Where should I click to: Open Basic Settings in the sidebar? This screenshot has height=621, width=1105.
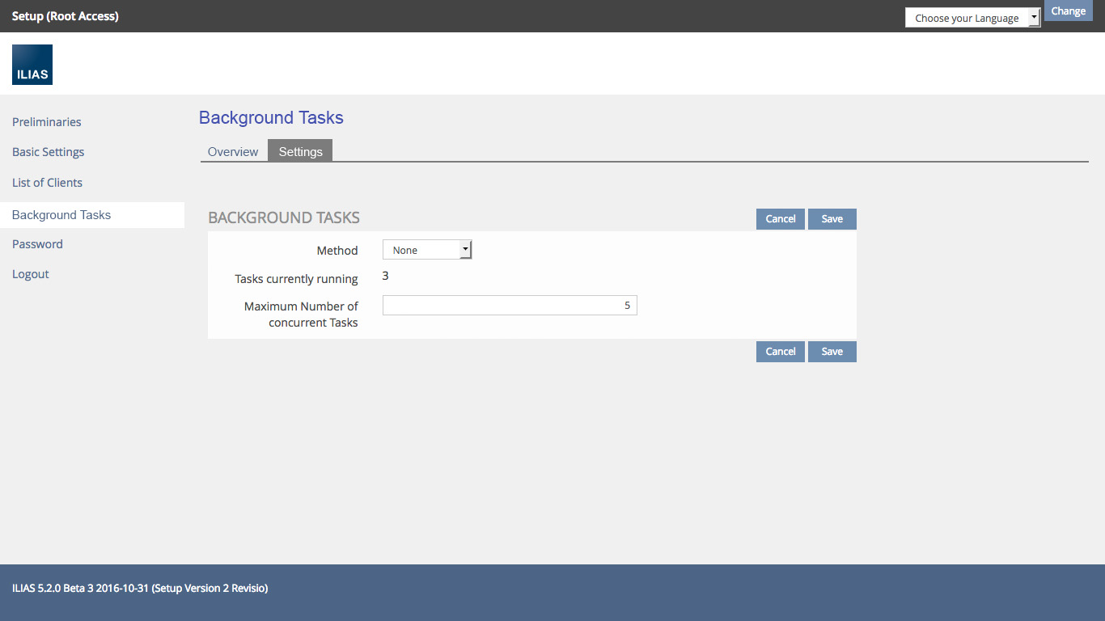coord(49,152)
